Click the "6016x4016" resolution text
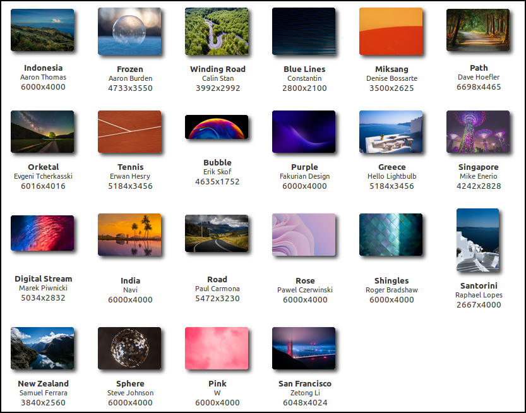Viewport: 526px width, 413px height. coord(44,186)
